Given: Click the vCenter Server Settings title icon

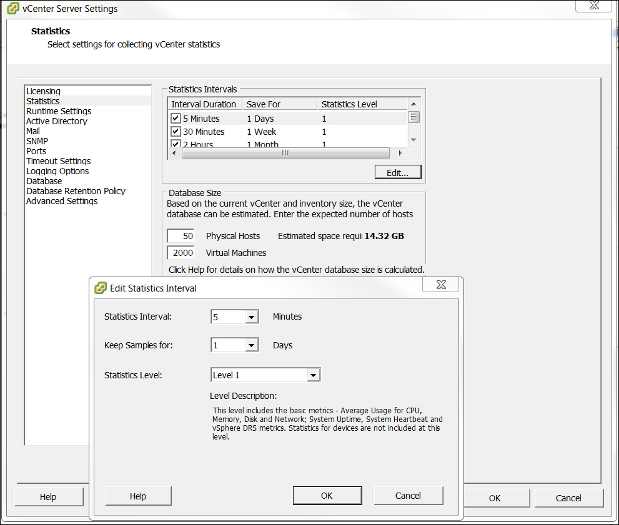Looking at the screenshot, I should coord(13,8).
